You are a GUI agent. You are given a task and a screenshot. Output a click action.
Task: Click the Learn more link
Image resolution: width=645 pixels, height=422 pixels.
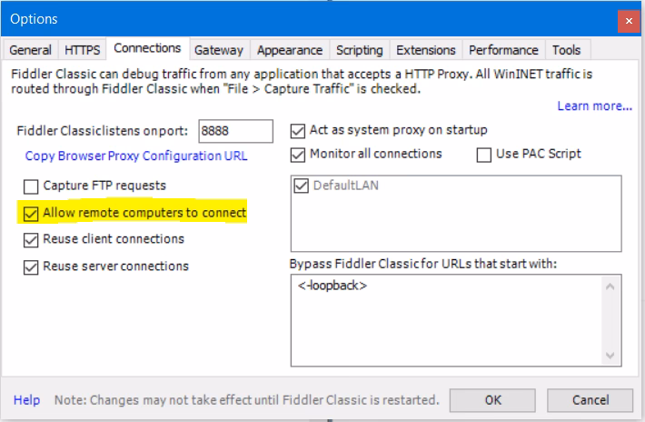pyautogui.click(x=594, y=106)
